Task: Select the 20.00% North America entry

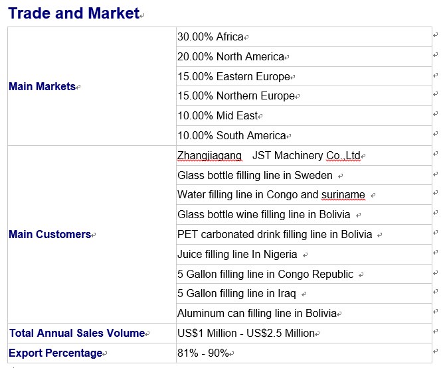Action: [x=304, y=56]
